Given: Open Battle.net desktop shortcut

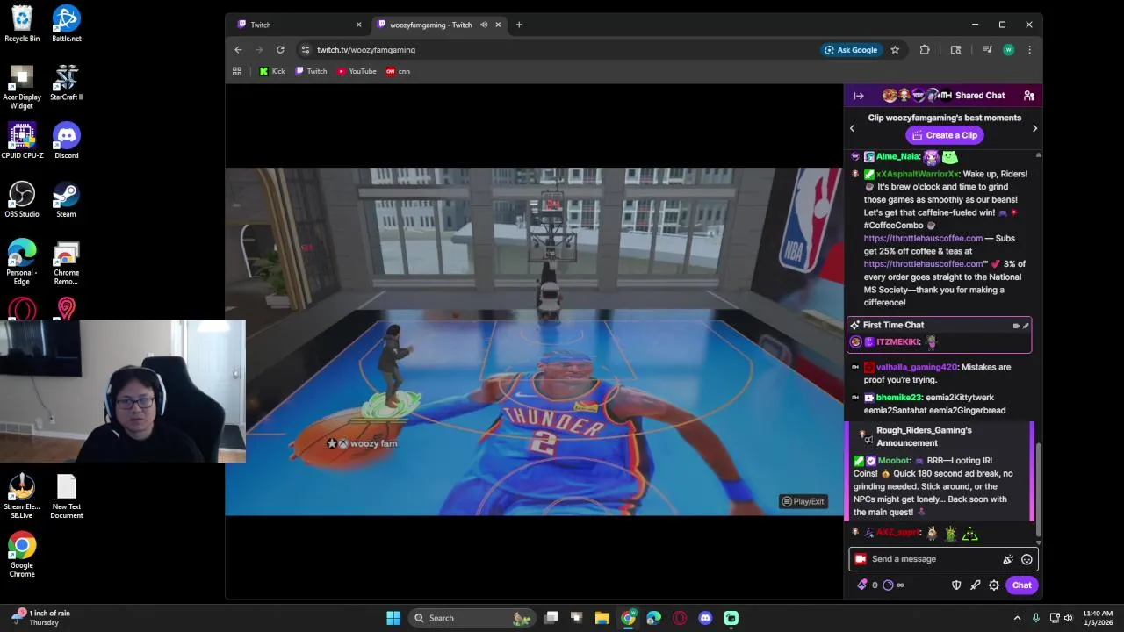Looking at the screenshot, I should coord(66,25).
